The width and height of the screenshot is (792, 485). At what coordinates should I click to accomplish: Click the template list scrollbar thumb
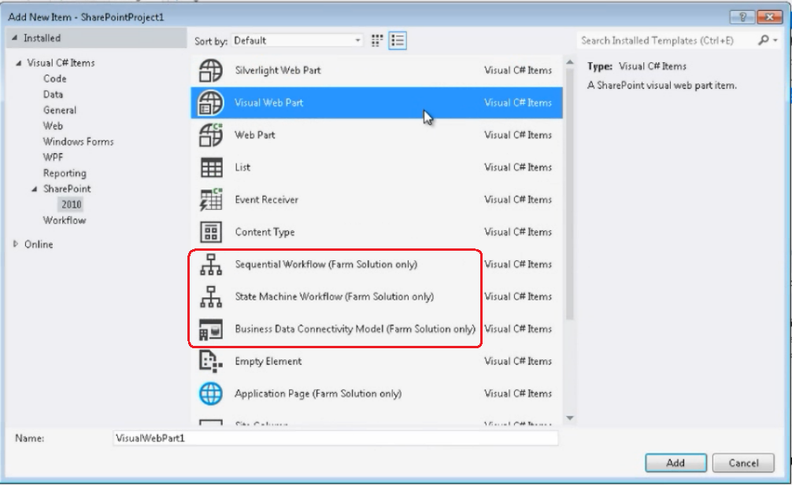[570, 194]
